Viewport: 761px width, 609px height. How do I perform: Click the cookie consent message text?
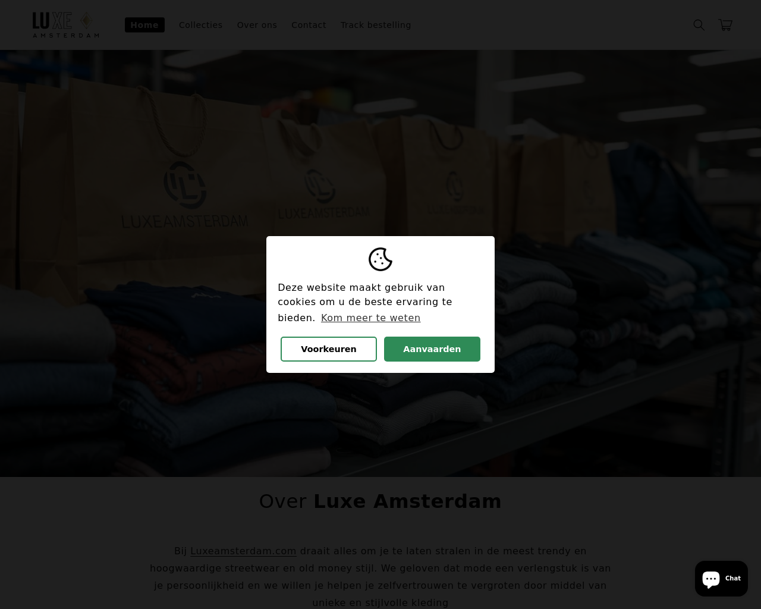coord(365,303)
